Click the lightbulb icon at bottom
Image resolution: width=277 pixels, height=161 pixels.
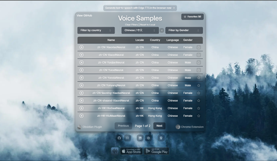160,138
